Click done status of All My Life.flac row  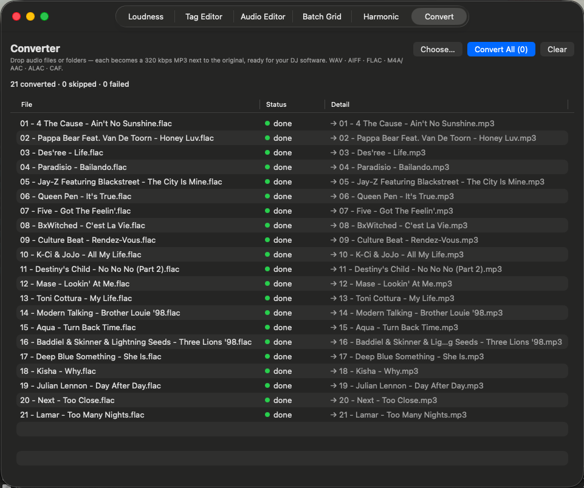[278, 254]
